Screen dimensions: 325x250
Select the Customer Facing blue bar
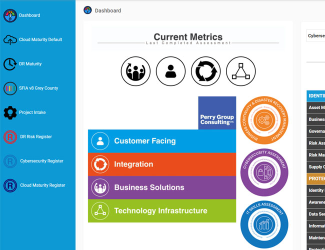click(x=162, y=141)
